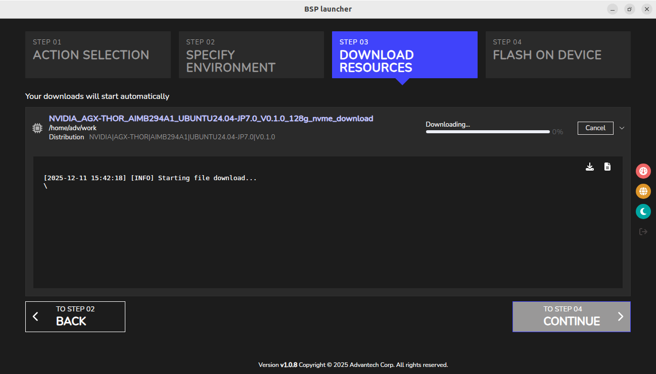Click the /home/adv/work path text

tap(68, 128)
